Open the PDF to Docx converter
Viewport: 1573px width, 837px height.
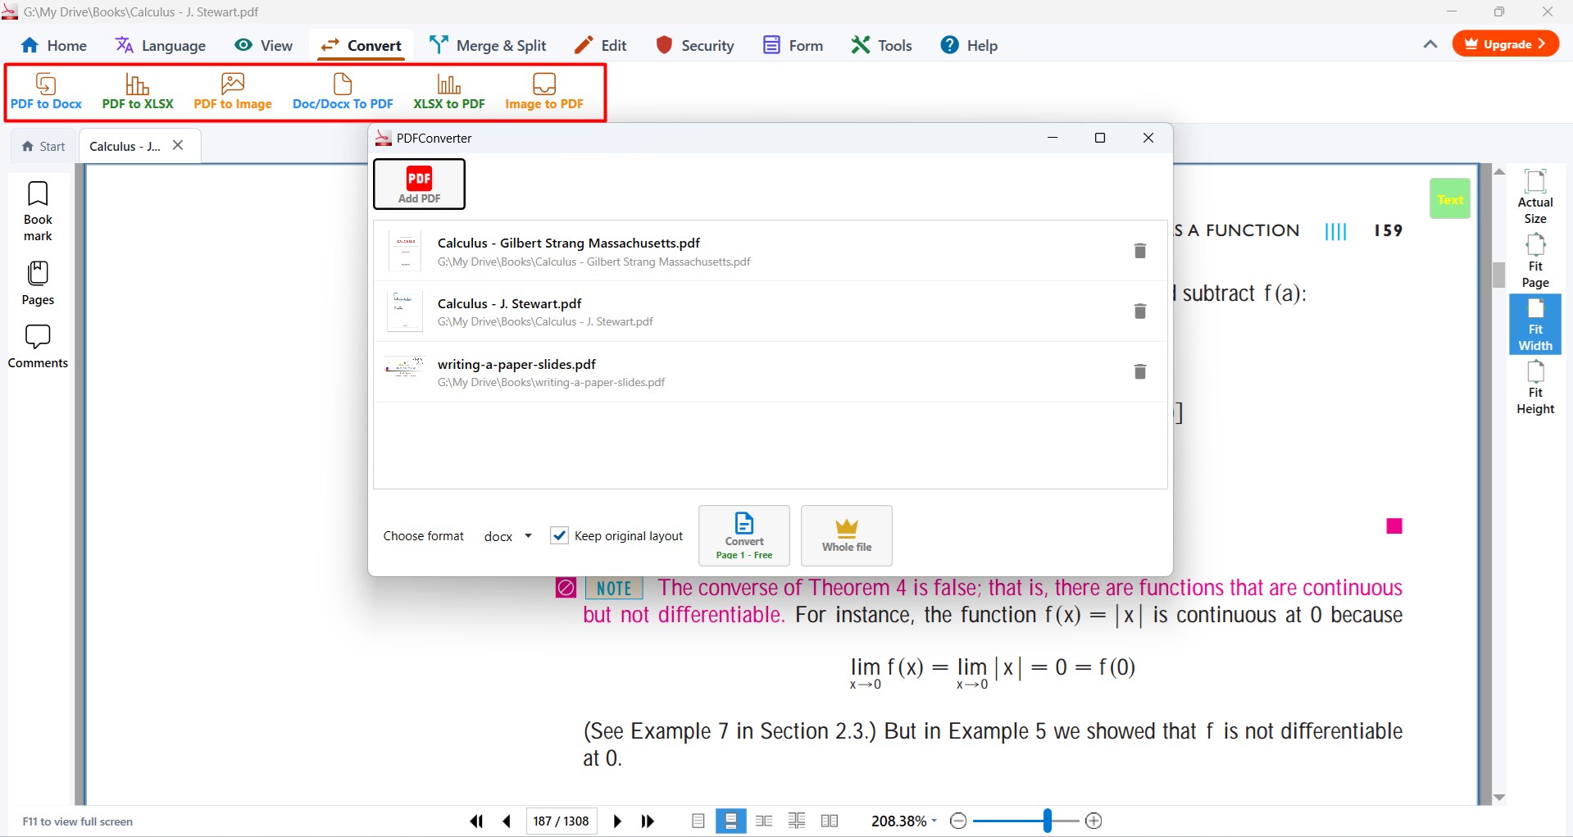[46, 91]
